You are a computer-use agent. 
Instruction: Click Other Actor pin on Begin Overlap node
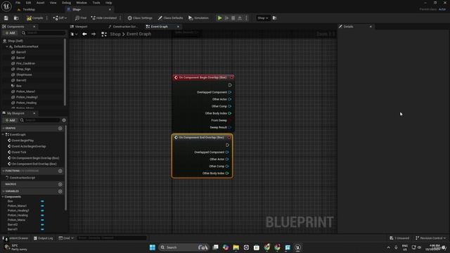[x=230, y=99]
